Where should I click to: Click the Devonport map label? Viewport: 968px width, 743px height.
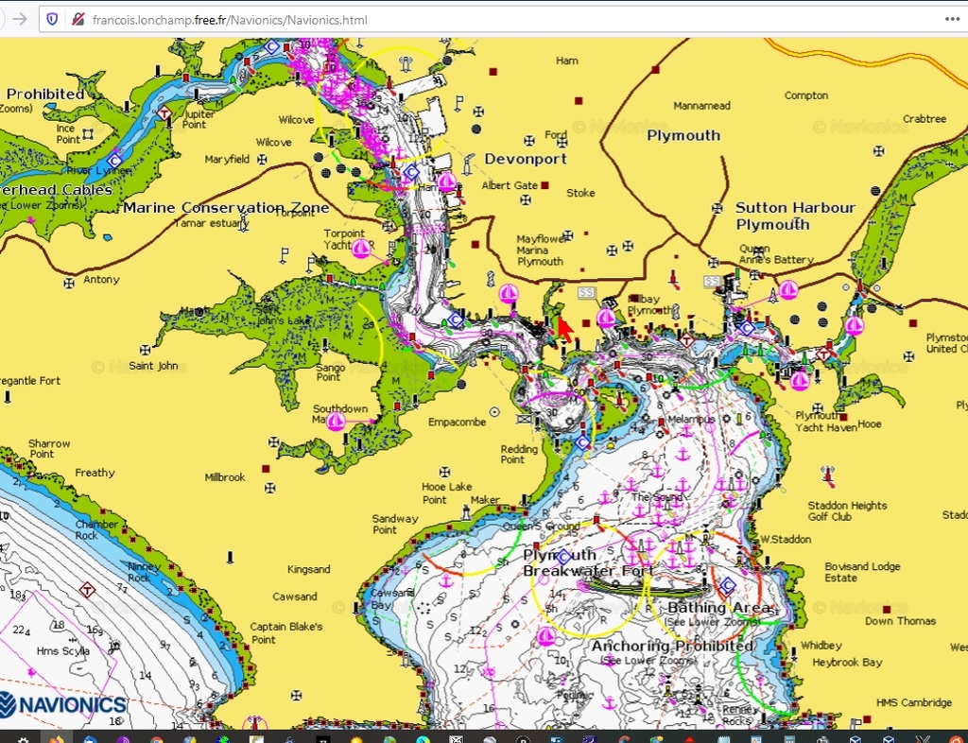click(x=526, y=159)
